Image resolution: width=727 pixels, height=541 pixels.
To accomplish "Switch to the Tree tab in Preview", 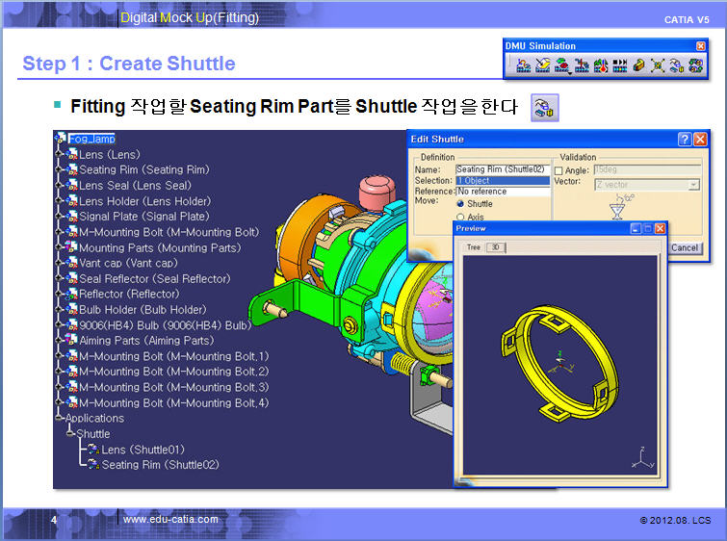I will click(x=473, y=247).
